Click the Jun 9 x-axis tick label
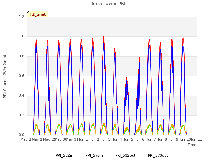217x162 pixels. pos(174,139)
